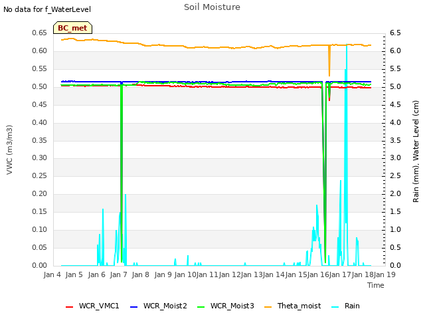Select the 'No data for f_WaterLevel' message
Viewport: 425px width, 319px height.
pyautogui.click(x=47, y=9)
